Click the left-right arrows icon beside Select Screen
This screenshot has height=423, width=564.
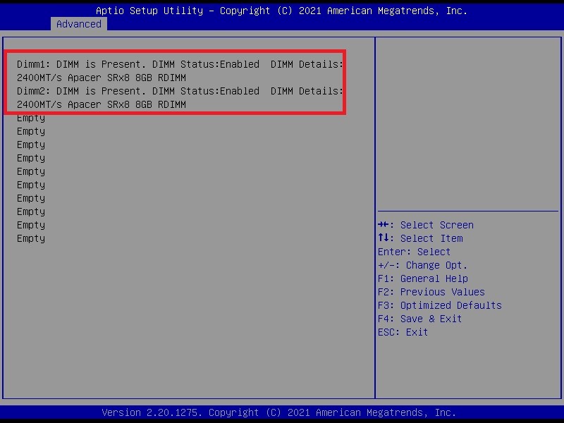tap(385, 225)
